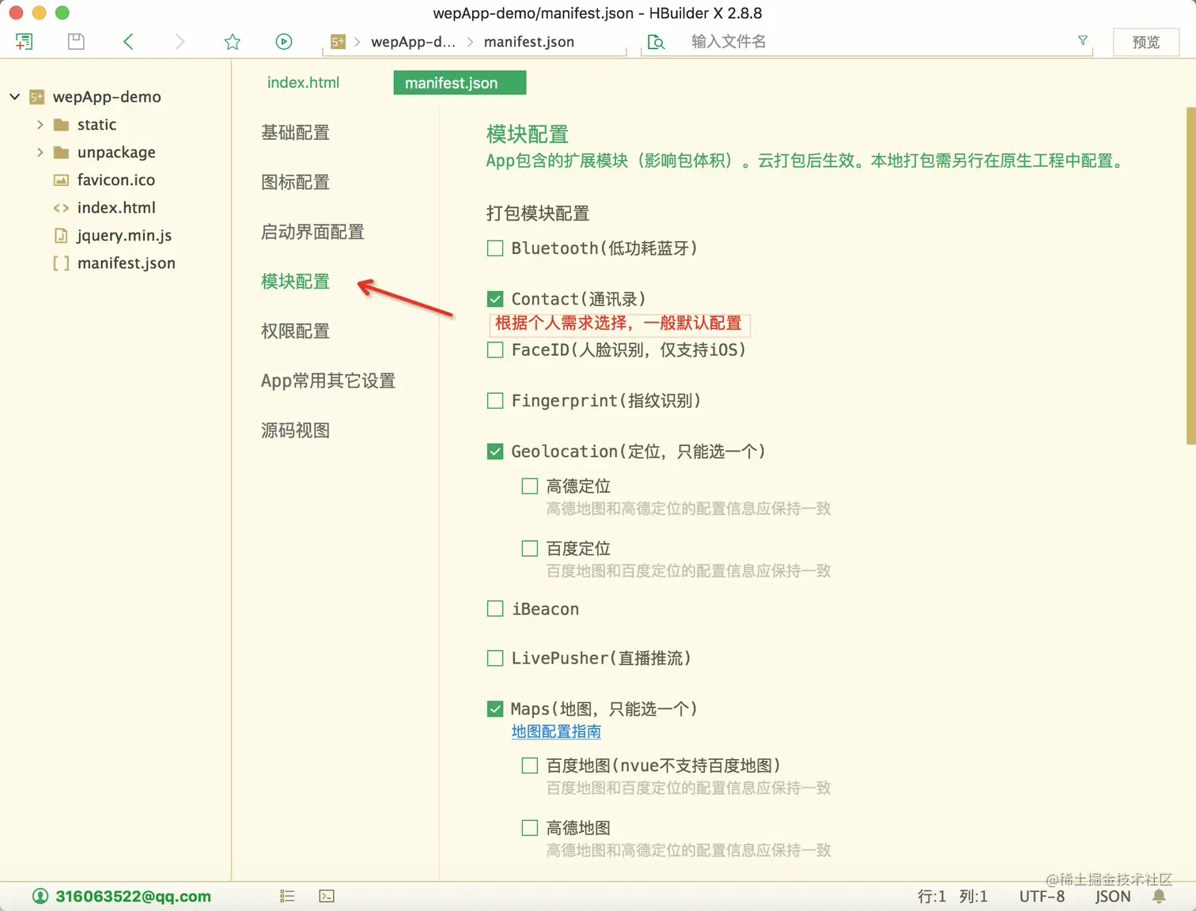The width and height of the screenshot is (1196, 911).
Task: Click the 行:1 列:1 cursor position indicator
Action: [952, 896]
